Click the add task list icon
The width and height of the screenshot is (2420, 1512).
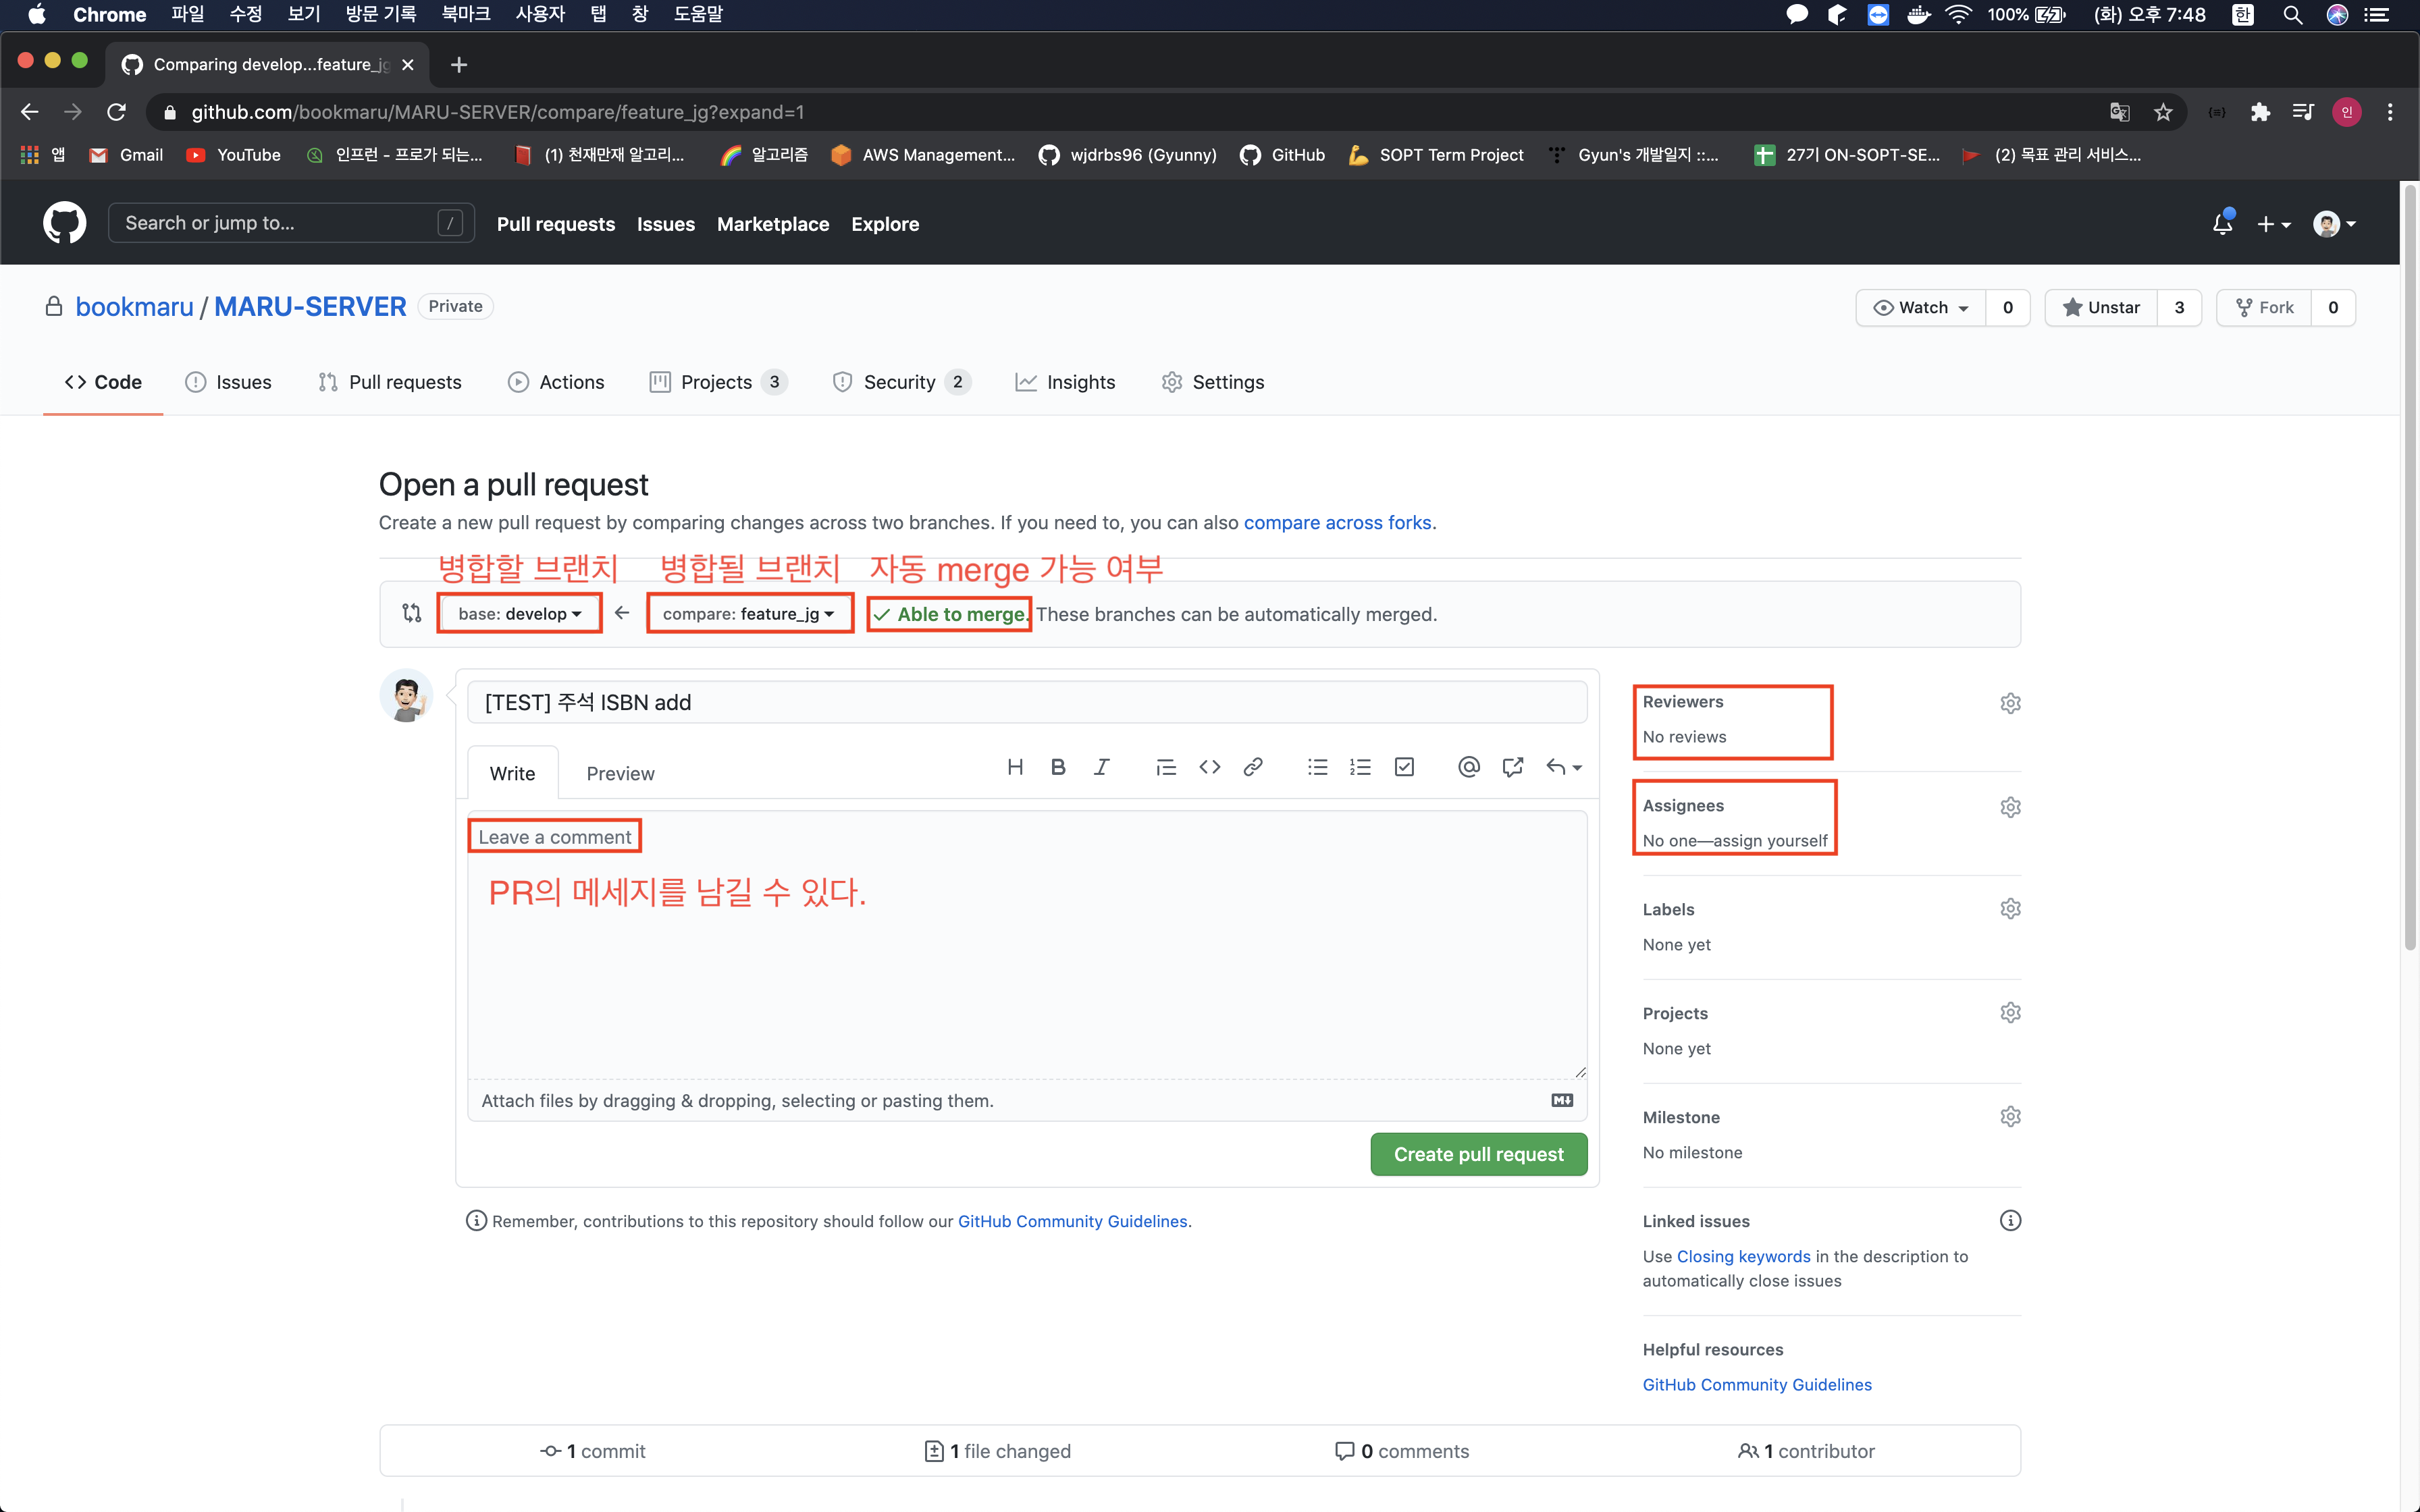coord(1404,767)
